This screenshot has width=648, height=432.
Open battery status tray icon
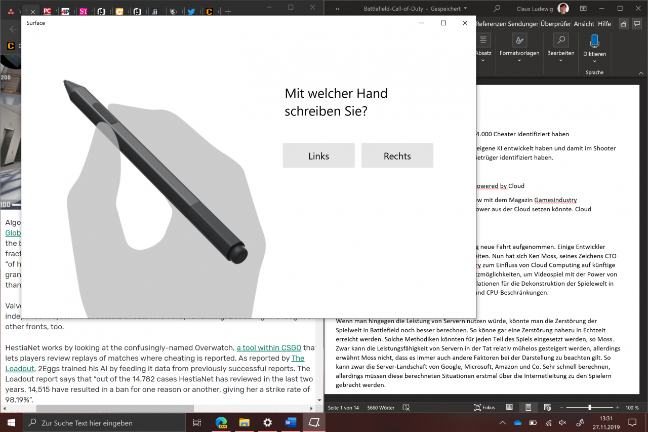533,422
